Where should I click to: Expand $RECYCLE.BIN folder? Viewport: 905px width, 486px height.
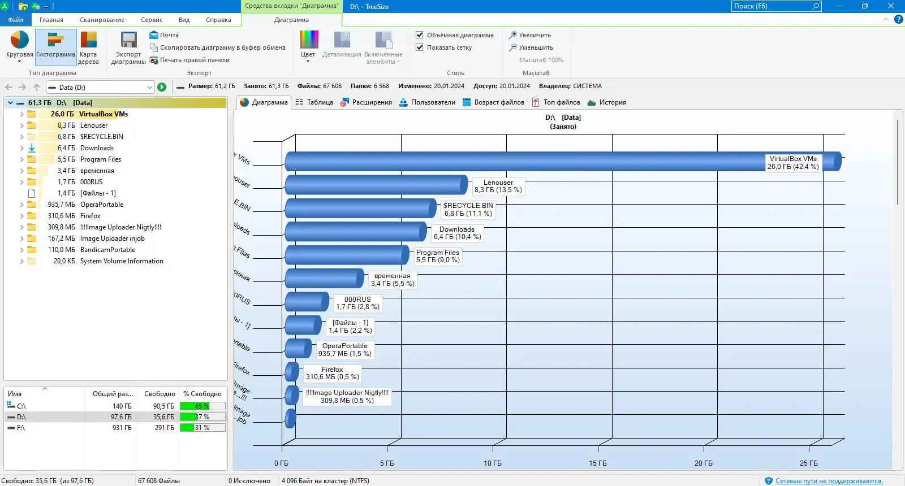pos(21,137)
